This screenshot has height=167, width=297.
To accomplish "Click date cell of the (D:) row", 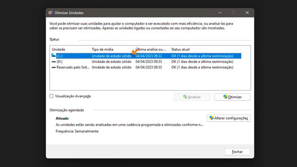I will 149,62.
